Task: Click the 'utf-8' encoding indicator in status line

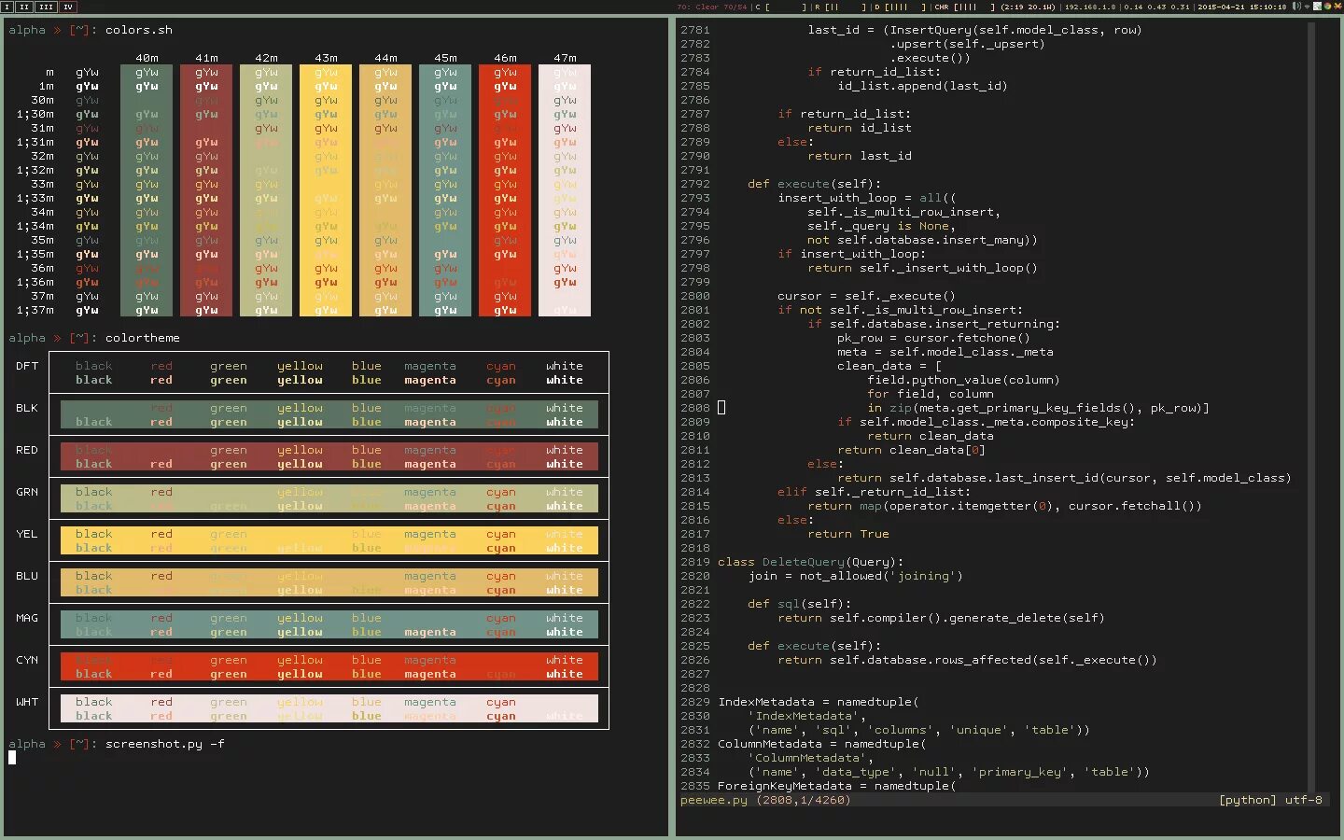Action: (1304, 800)
